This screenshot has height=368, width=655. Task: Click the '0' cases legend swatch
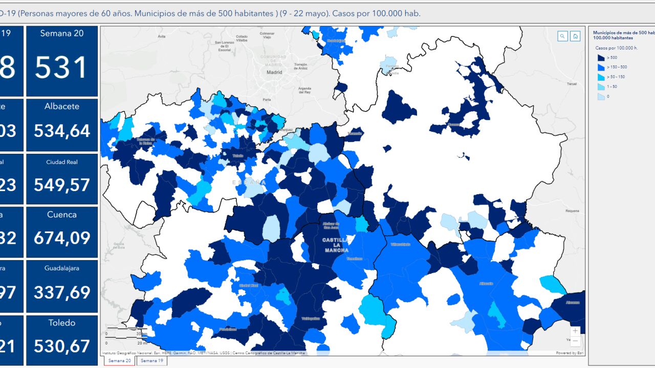[x=601, y=97]
